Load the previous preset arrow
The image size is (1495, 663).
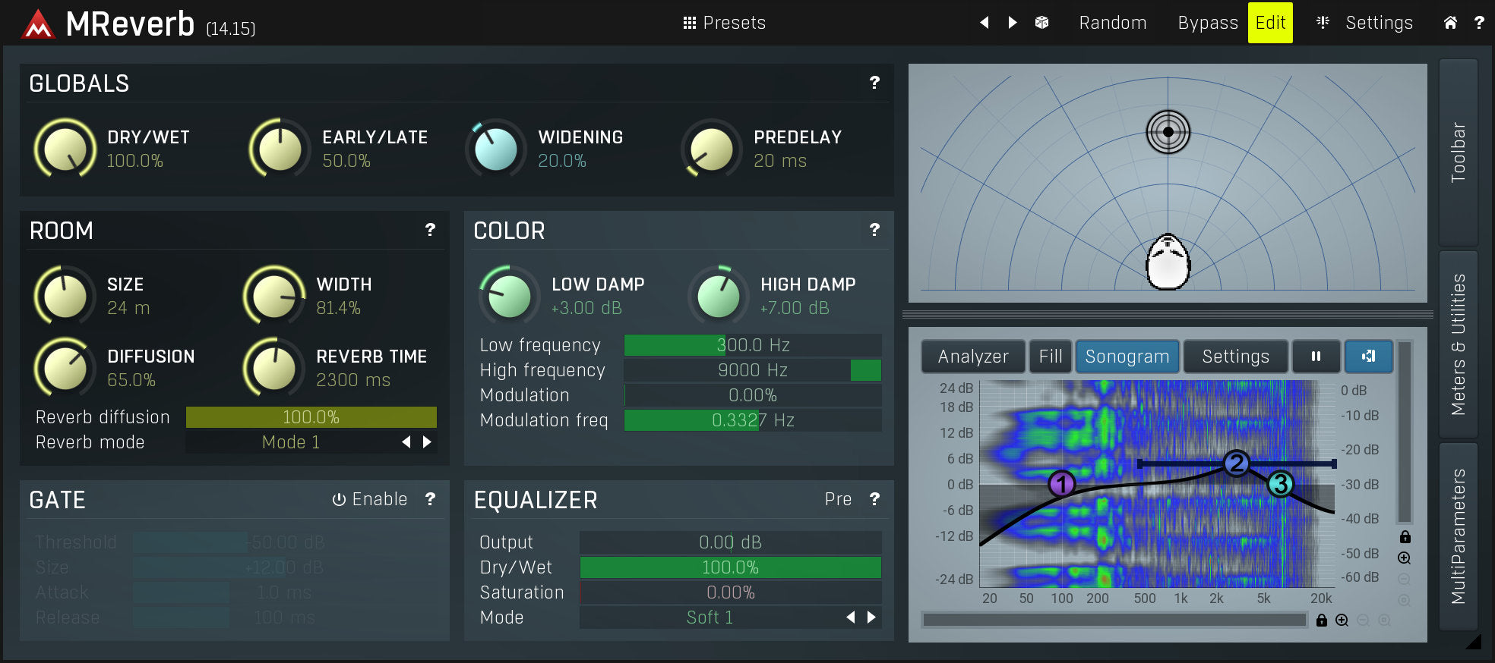pos(985,23)
